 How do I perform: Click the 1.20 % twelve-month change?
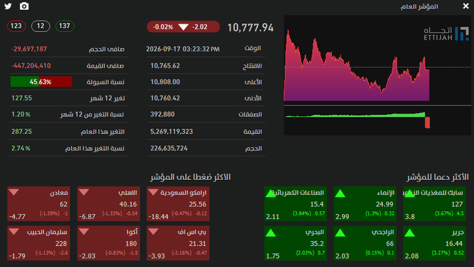(x=21, y=114)
